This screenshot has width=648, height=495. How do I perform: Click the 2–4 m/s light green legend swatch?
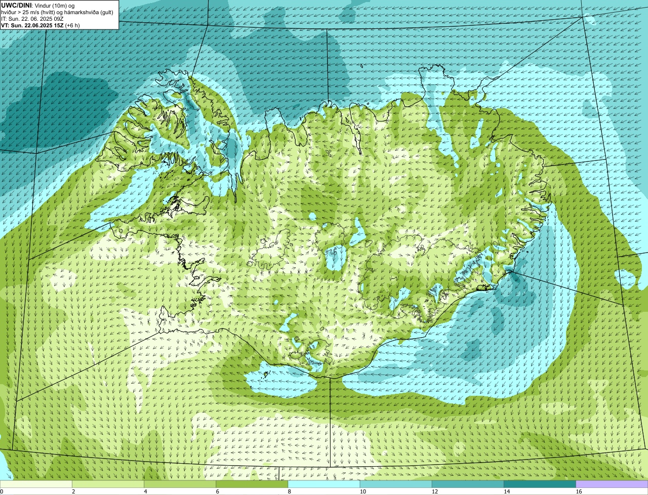(x=108, y=484)
